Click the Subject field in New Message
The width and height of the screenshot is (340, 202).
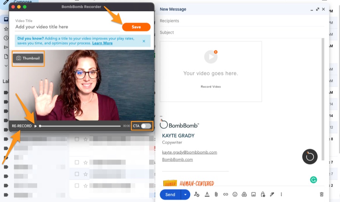(242, 33)
